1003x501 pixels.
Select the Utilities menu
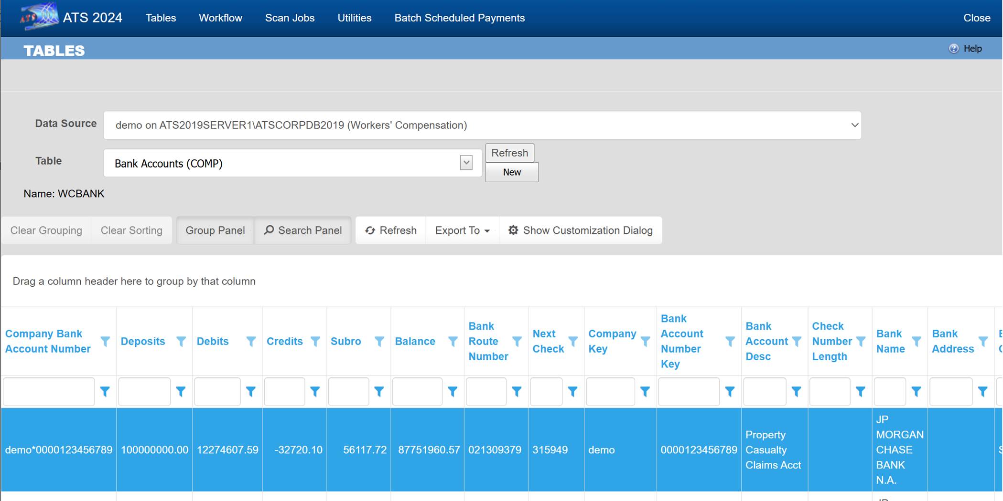[x=354, y=18]
